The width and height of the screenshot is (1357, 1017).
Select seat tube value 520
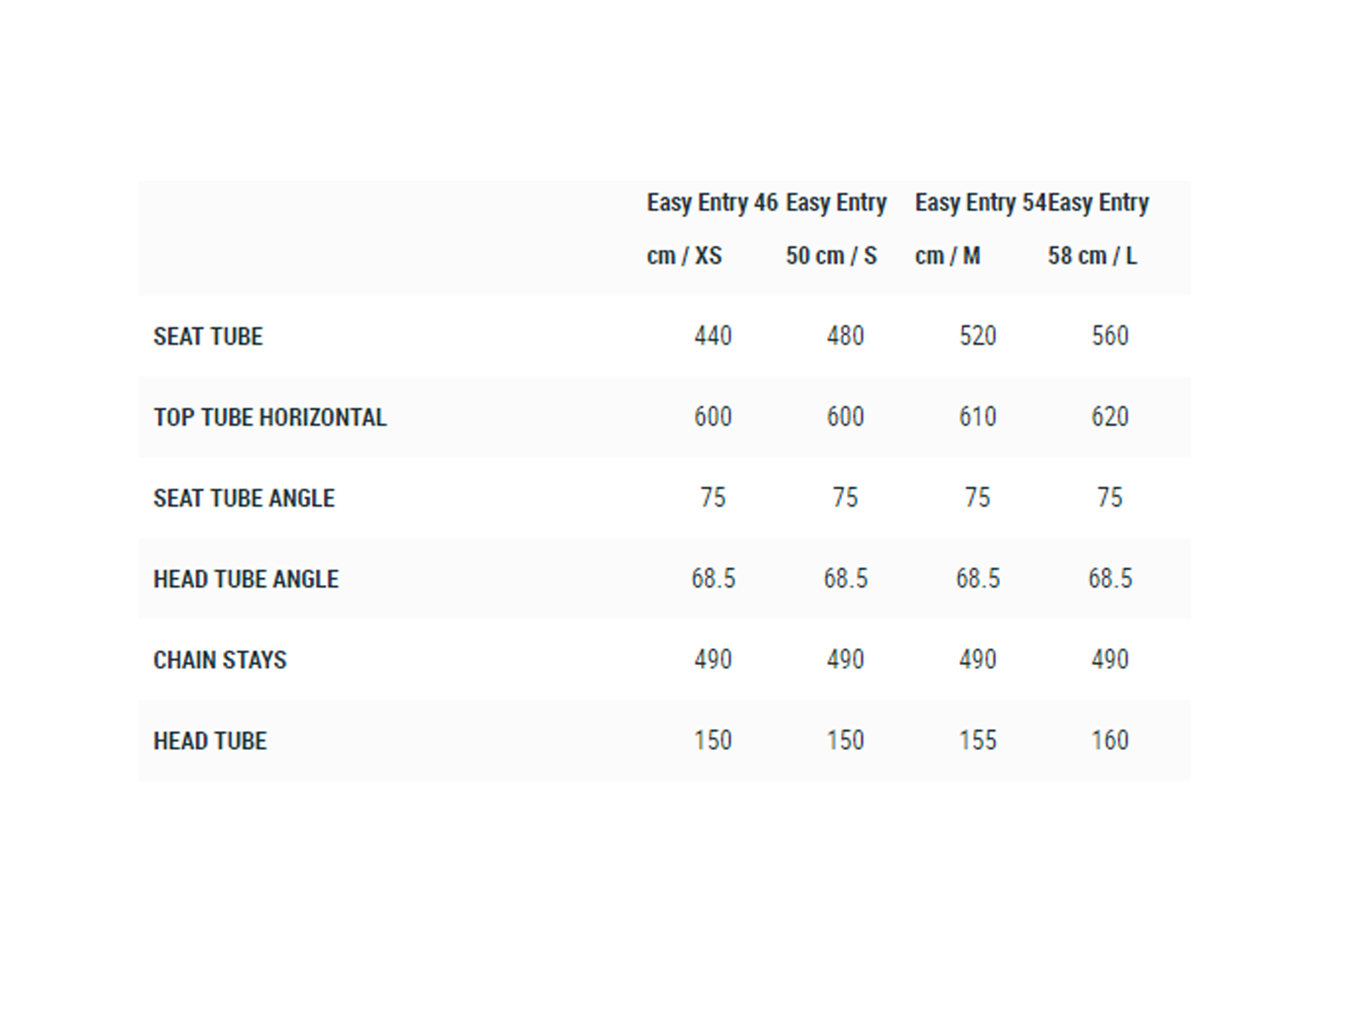(x=978, y=336)
